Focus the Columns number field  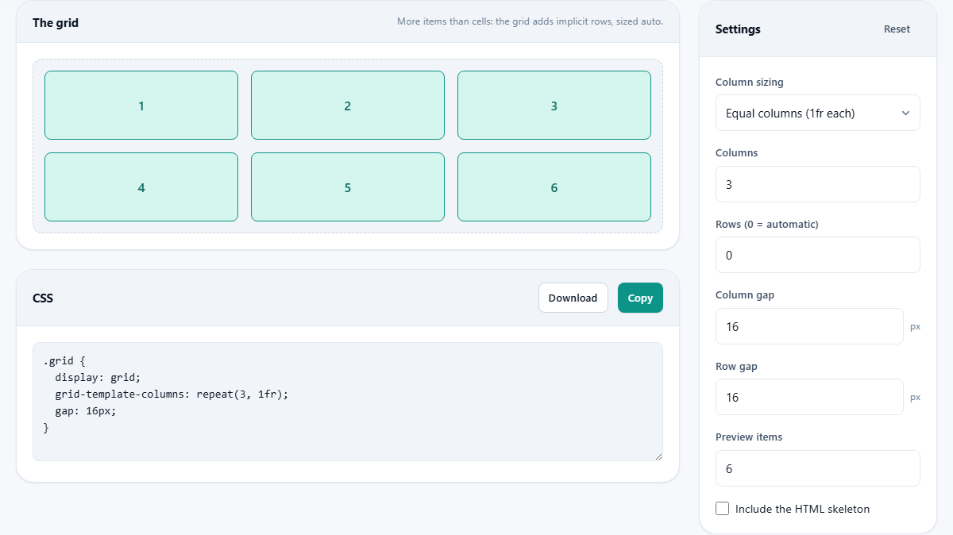point(817,184)
